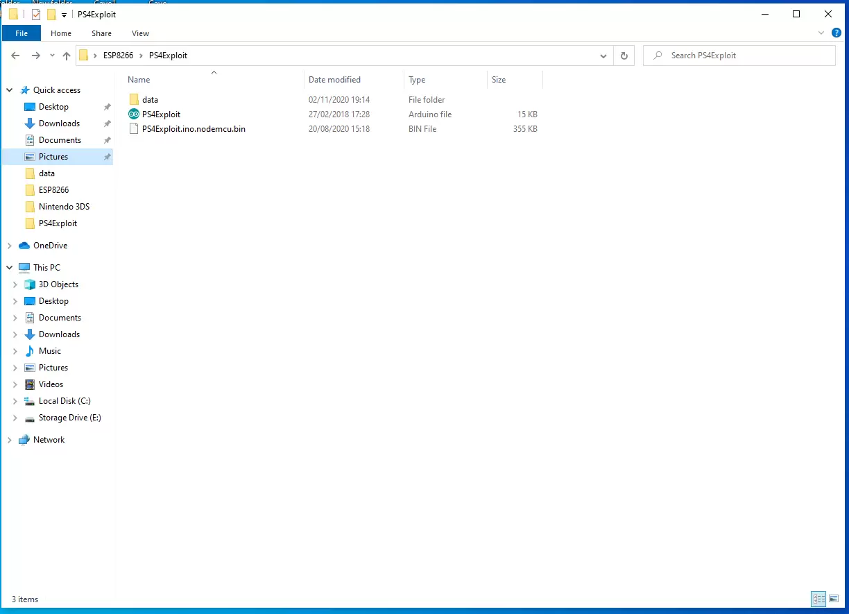
Task: Open Quick access in navigation pane
Action: point(56,90)
